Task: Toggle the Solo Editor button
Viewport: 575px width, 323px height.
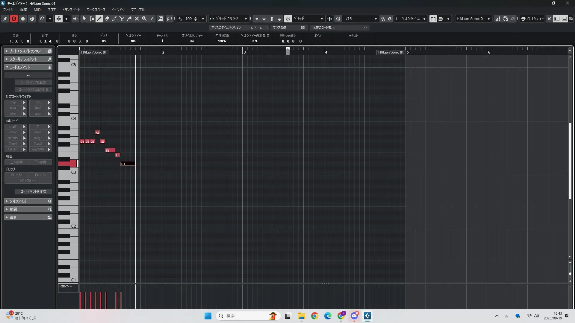Action: (x=14, y=19)
